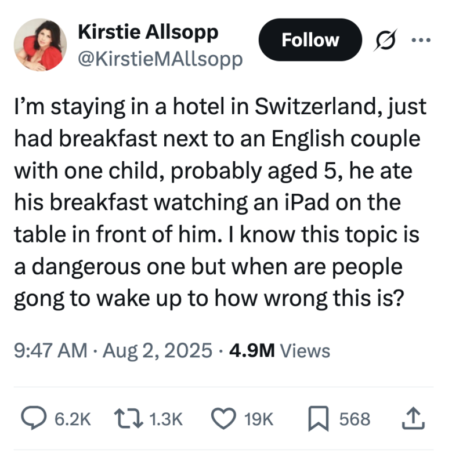This screenshot has height=464, width=452.
Task: Open the @KirstieMAllsopp handle link
Action: pos(160,59)
